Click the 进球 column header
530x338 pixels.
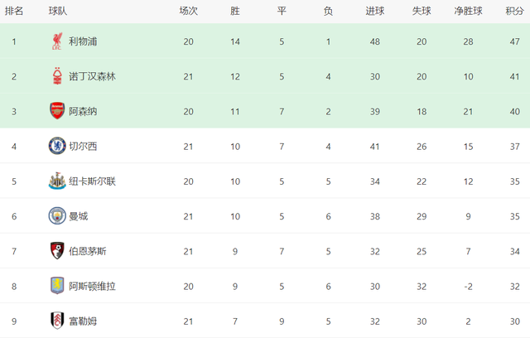point(375,11)
